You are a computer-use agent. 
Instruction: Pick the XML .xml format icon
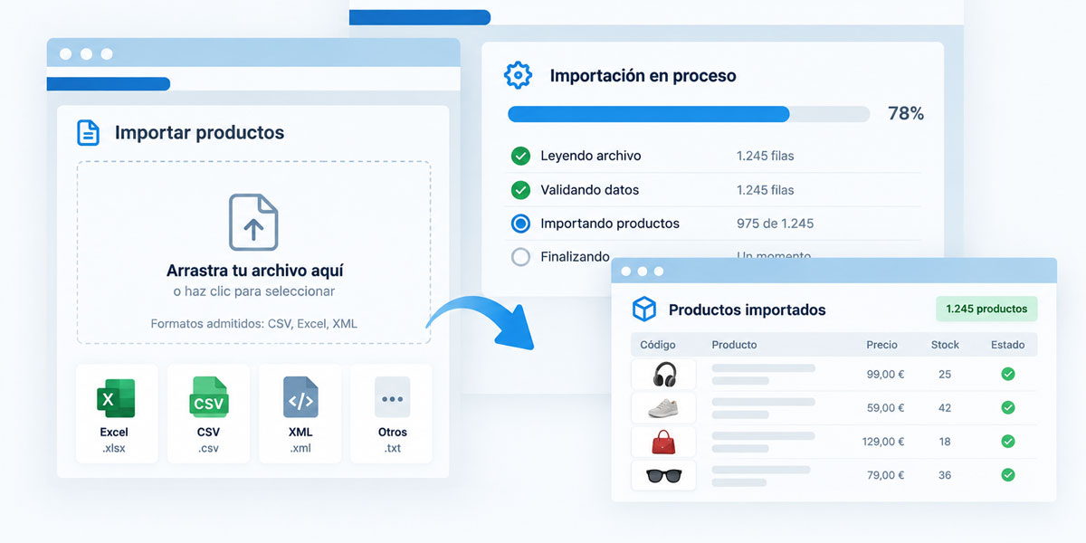300,397
